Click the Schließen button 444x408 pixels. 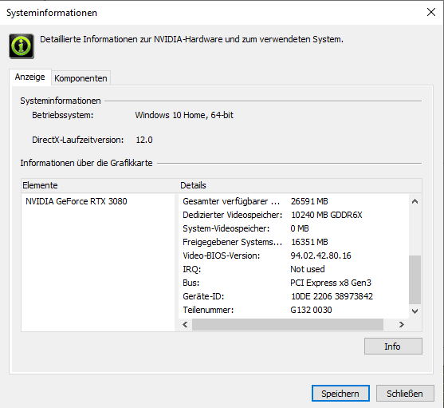click(x=405, y=394)
